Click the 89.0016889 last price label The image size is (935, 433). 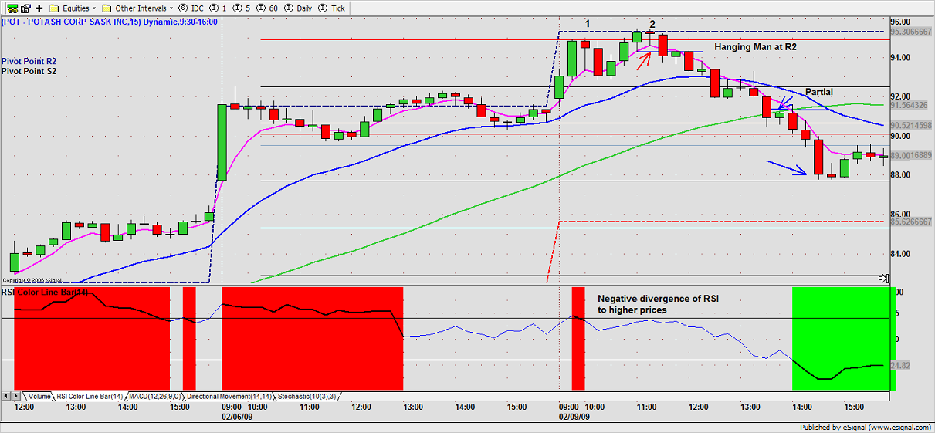pyautogui.click(x=911, y=155)
